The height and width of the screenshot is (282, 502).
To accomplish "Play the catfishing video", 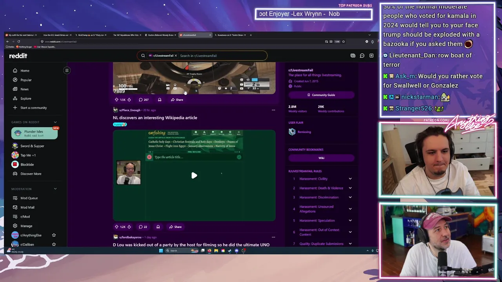I will tap(194, 175).
